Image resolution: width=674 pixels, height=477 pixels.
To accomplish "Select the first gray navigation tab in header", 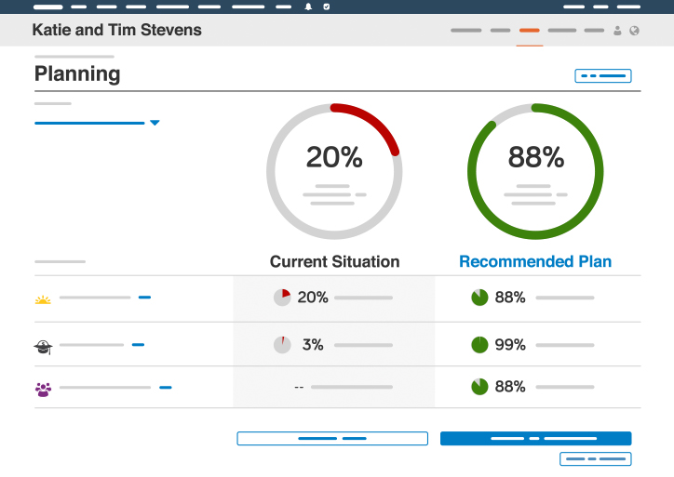I will (x=466, y=31).
